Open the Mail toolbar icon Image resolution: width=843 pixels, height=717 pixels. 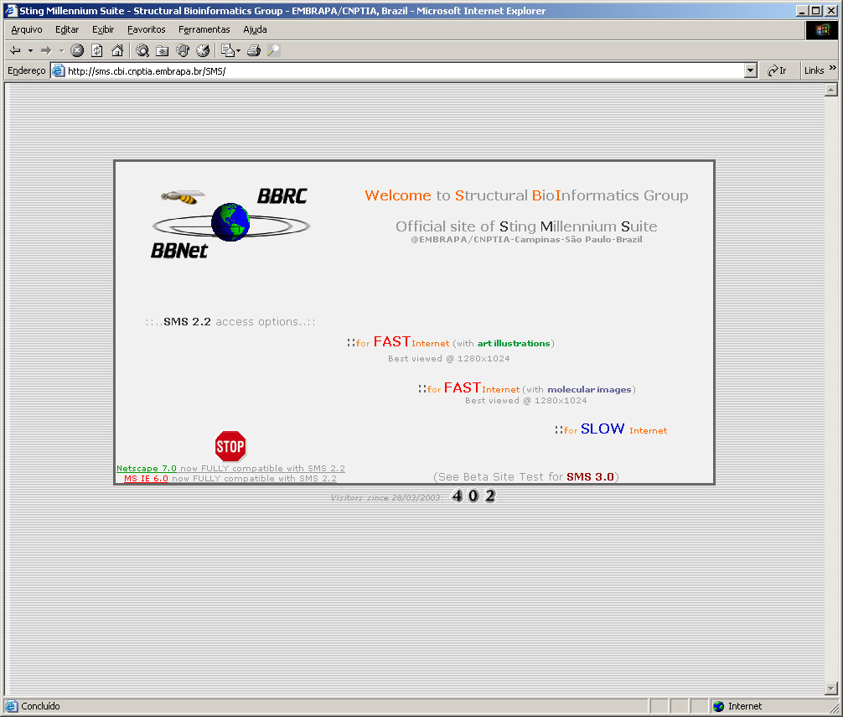[x=228, y=50]
